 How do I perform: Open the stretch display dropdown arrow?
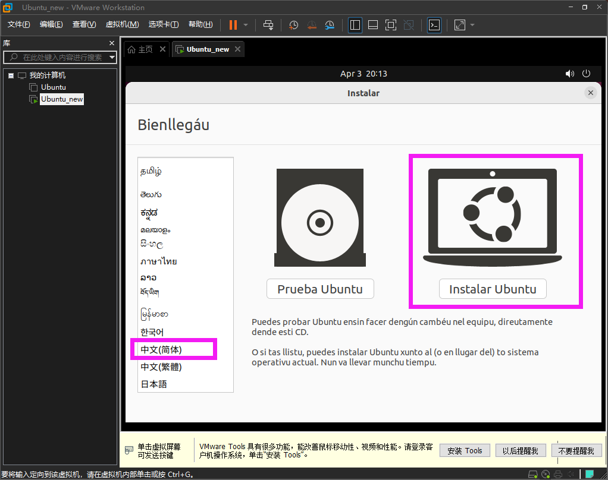point(472,25)
